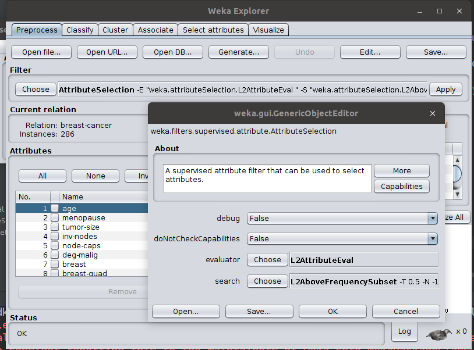Select the age attribute row
474x350 pixels.
[x=82, y=208]
